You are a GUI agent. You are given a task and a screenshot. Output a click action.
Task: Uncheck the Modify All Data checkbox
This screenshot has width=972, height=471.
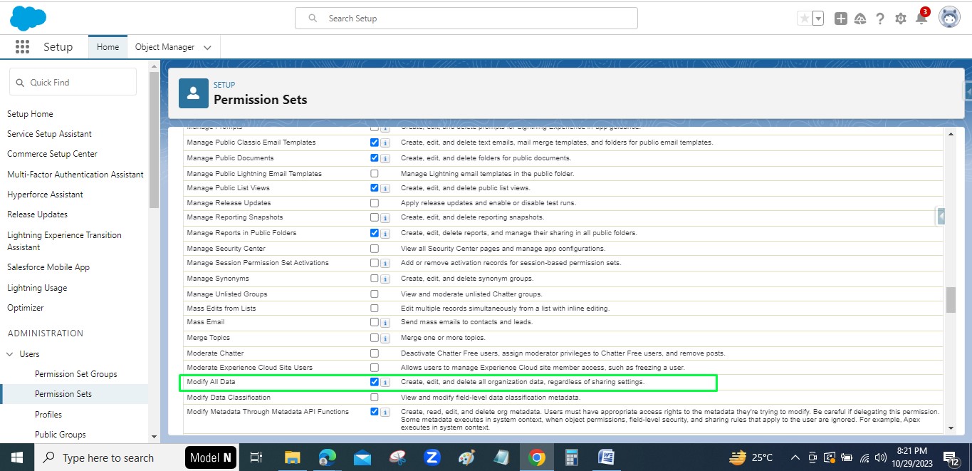(x=375, y=383)
